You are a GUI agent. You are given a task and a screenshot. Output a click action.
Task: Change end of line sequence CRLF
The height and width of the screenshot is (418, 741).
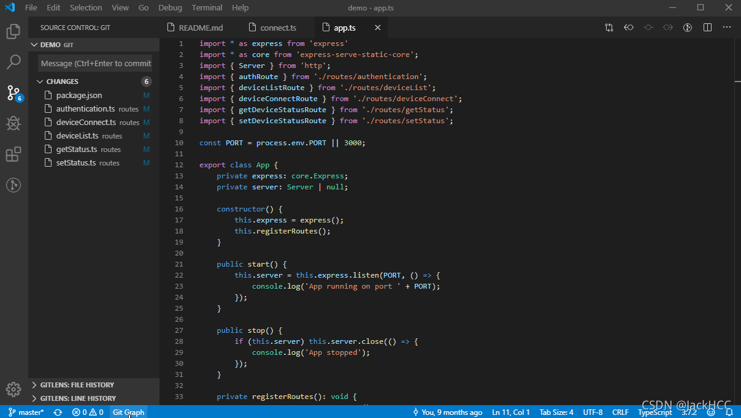620,412
